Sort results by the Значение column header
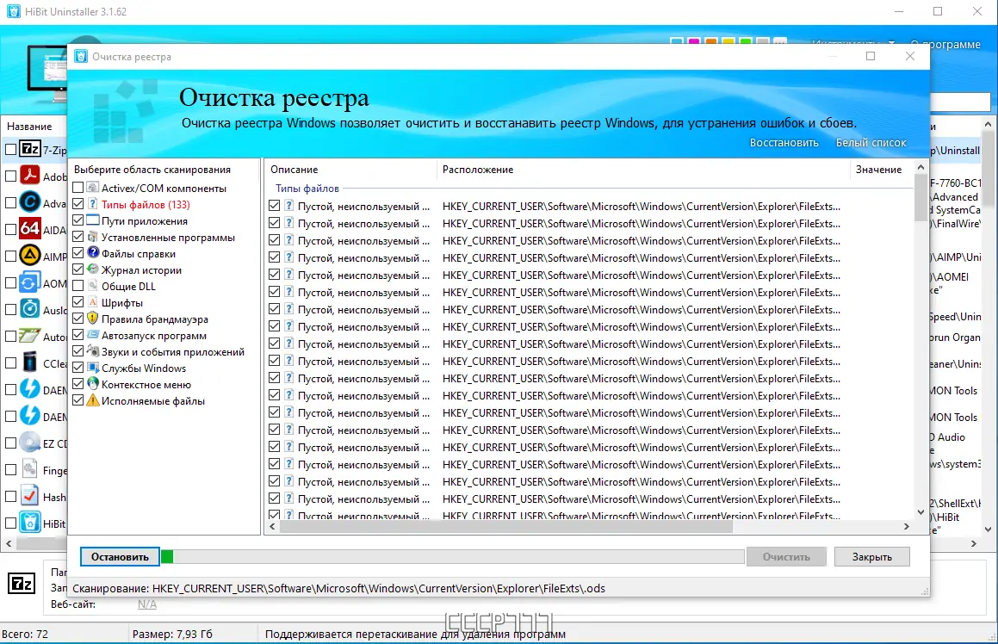This screenshot has width=998, height=644. (x=882, y=170)
